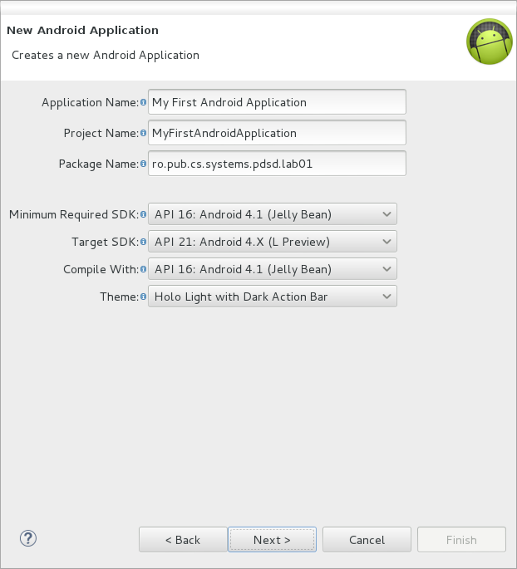This screenshot has height=569, width=517.
Task: Click info icon beside Package Name
Action: pos(144,164)
